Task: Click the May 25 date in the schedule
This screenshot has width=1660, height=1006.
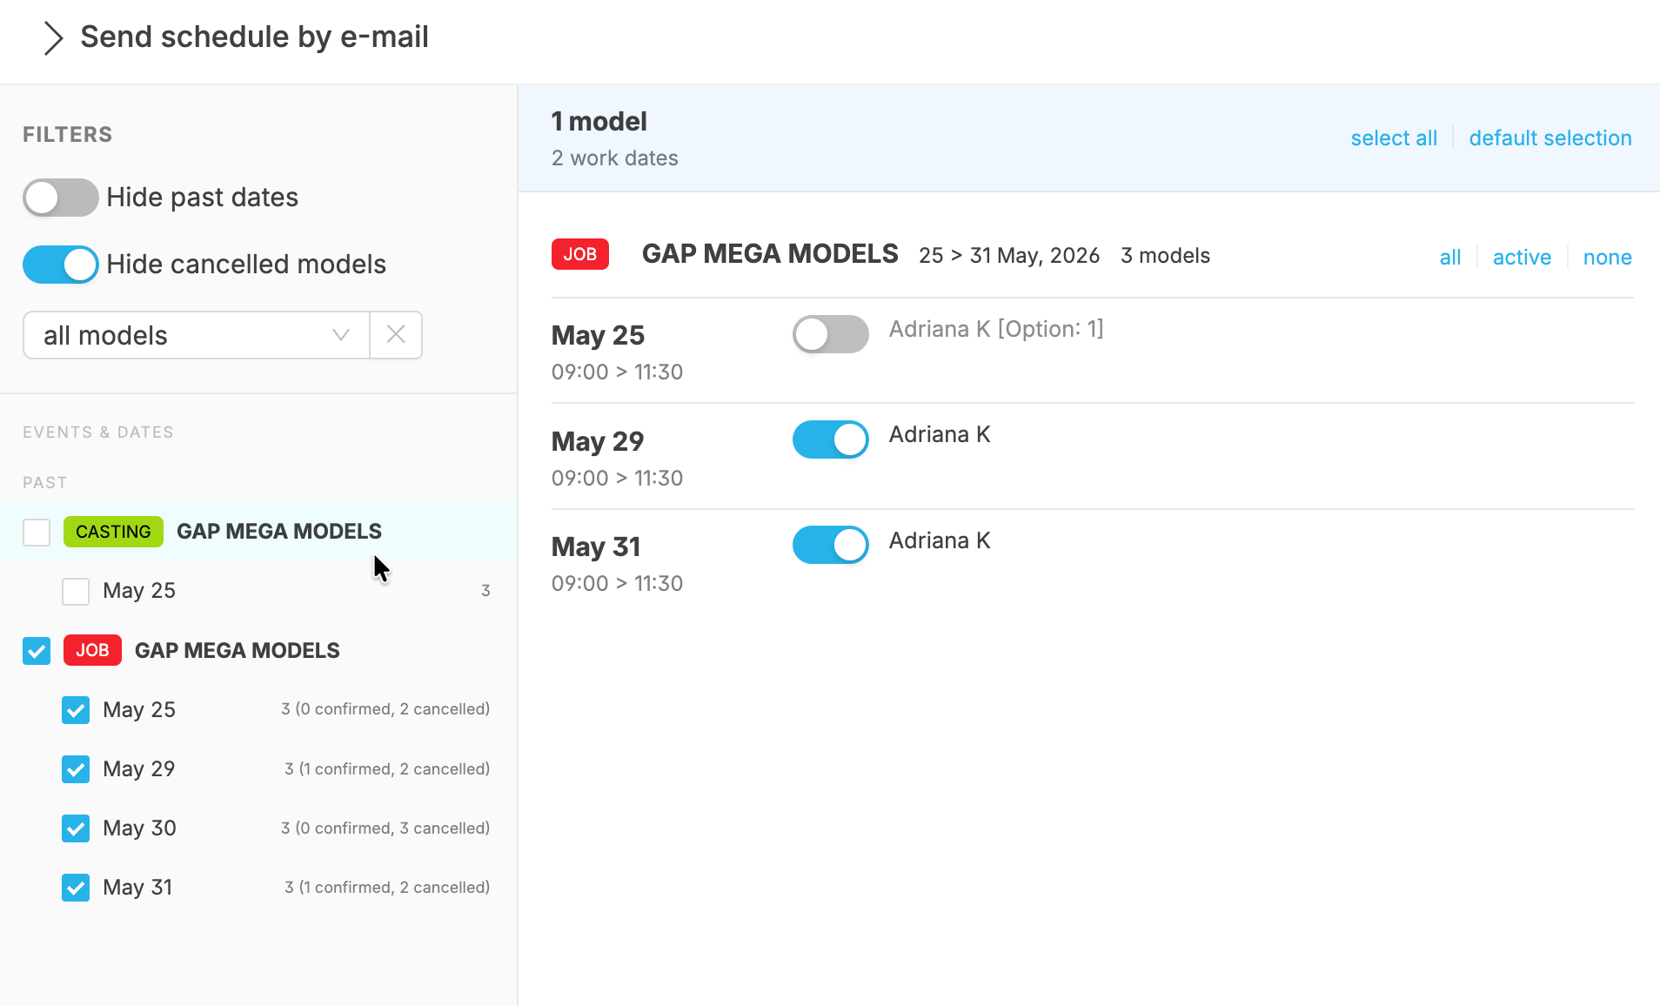Action: (599, 336)
